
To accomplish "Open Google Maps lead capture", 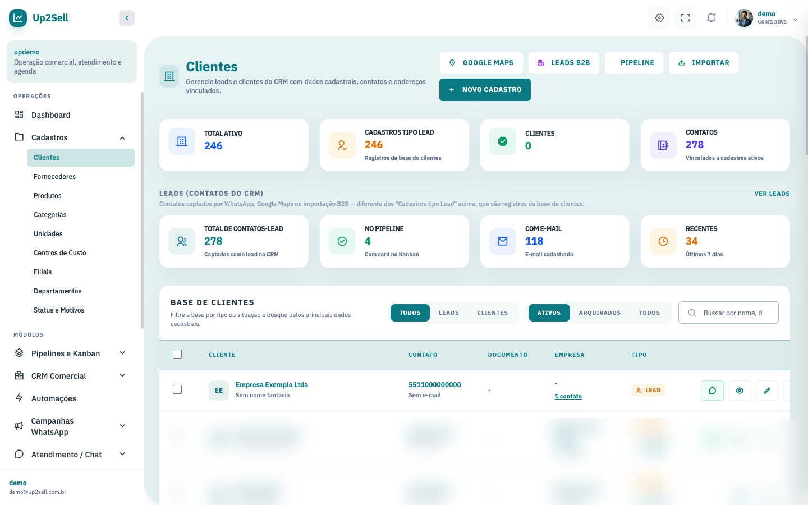I will [x=481, y=63].
